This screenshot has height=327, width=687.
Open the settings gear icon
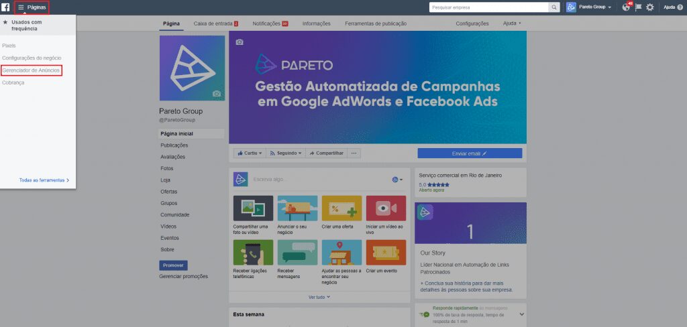pos(649,7)
